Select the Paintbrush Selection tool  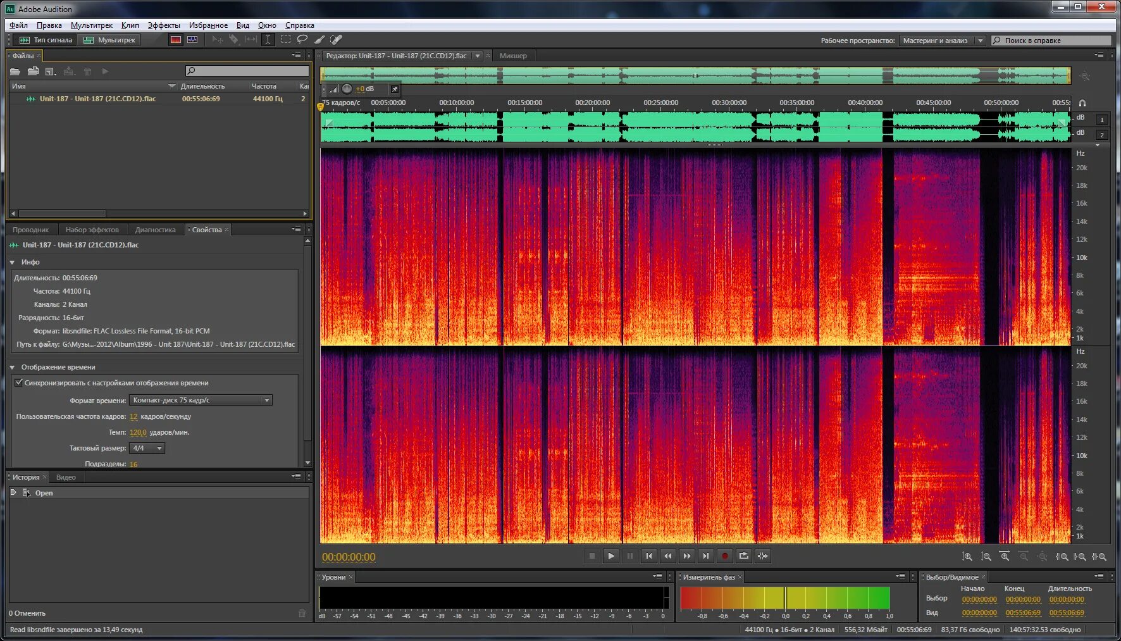pyautogui.click(x=319, y=40)
